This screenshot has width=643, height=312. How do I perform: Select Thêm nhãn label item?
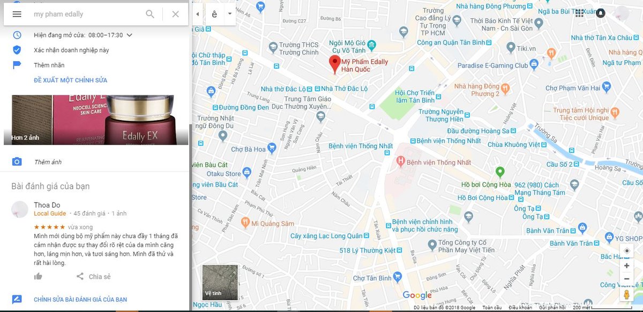click(x=49, y=65)
